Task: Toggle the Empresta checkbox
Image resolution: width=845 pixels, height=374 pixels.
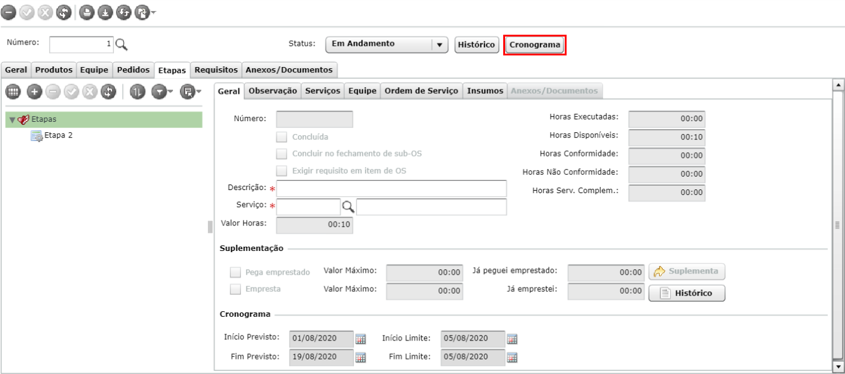Action: [235, 289]
